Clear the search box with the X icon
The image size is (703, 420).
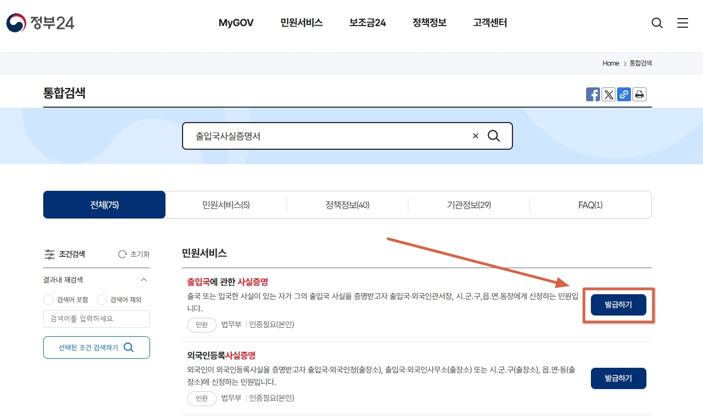tap(476, 136)
